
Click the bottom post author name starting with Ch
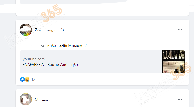42,99
